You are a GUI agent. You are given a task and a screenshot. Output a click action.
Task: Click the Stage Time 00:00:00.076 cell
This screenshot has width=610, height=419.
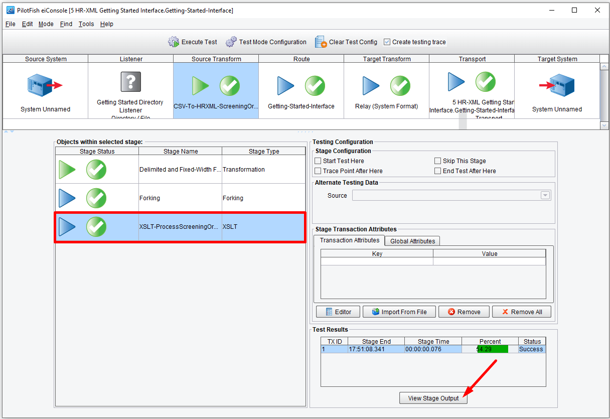[x=433, y=349]
